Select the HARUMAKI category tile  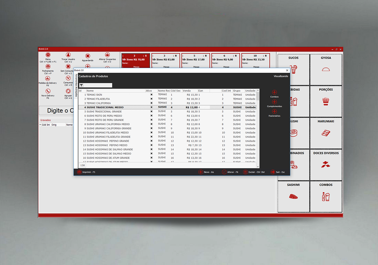tap(326, 133)
